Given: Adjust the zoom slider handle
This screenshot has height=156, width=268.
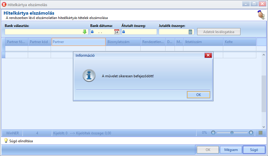Looking at the screenshot, I should pos(232,133).
